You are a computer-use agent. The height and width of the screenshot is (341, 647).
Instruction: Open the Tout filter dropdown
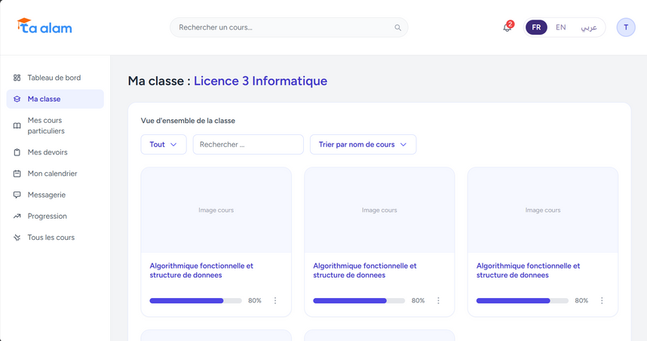tap(164, 145)
